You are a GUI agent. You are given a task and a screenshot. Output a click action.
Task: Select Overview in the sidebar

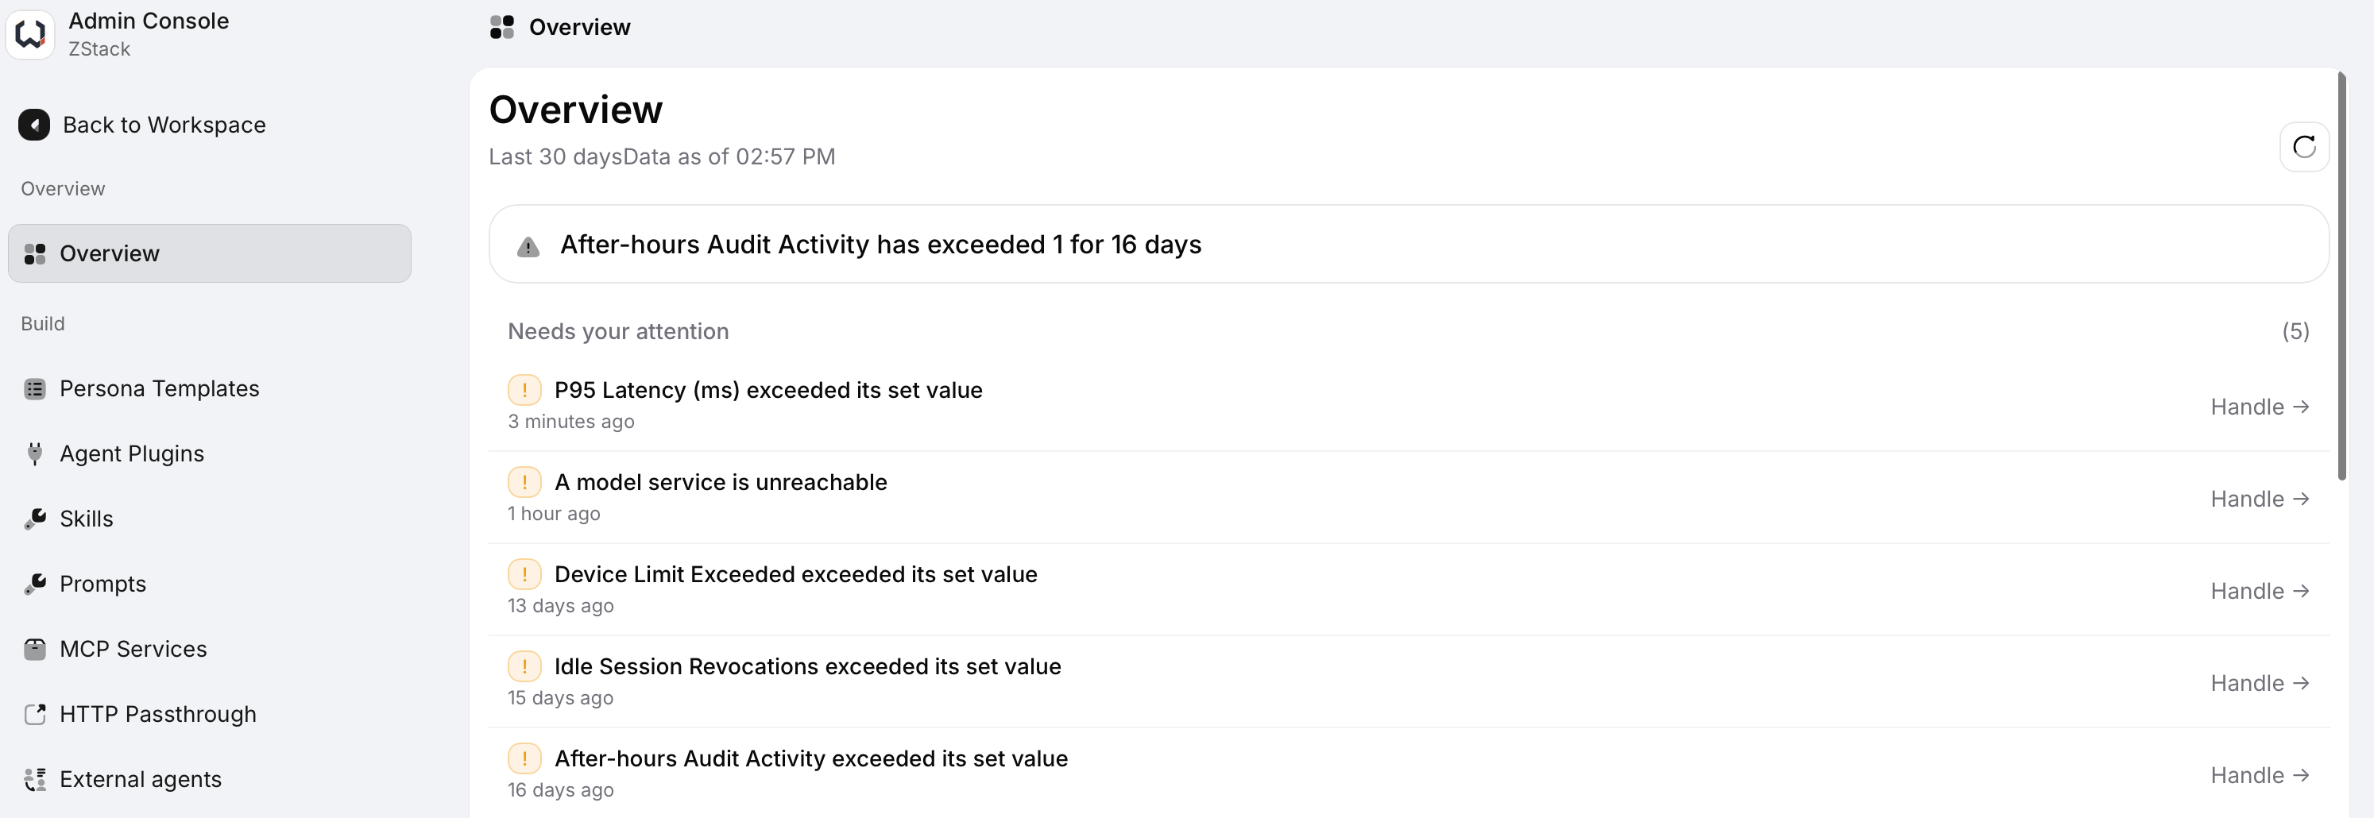(x=209, y=253)
